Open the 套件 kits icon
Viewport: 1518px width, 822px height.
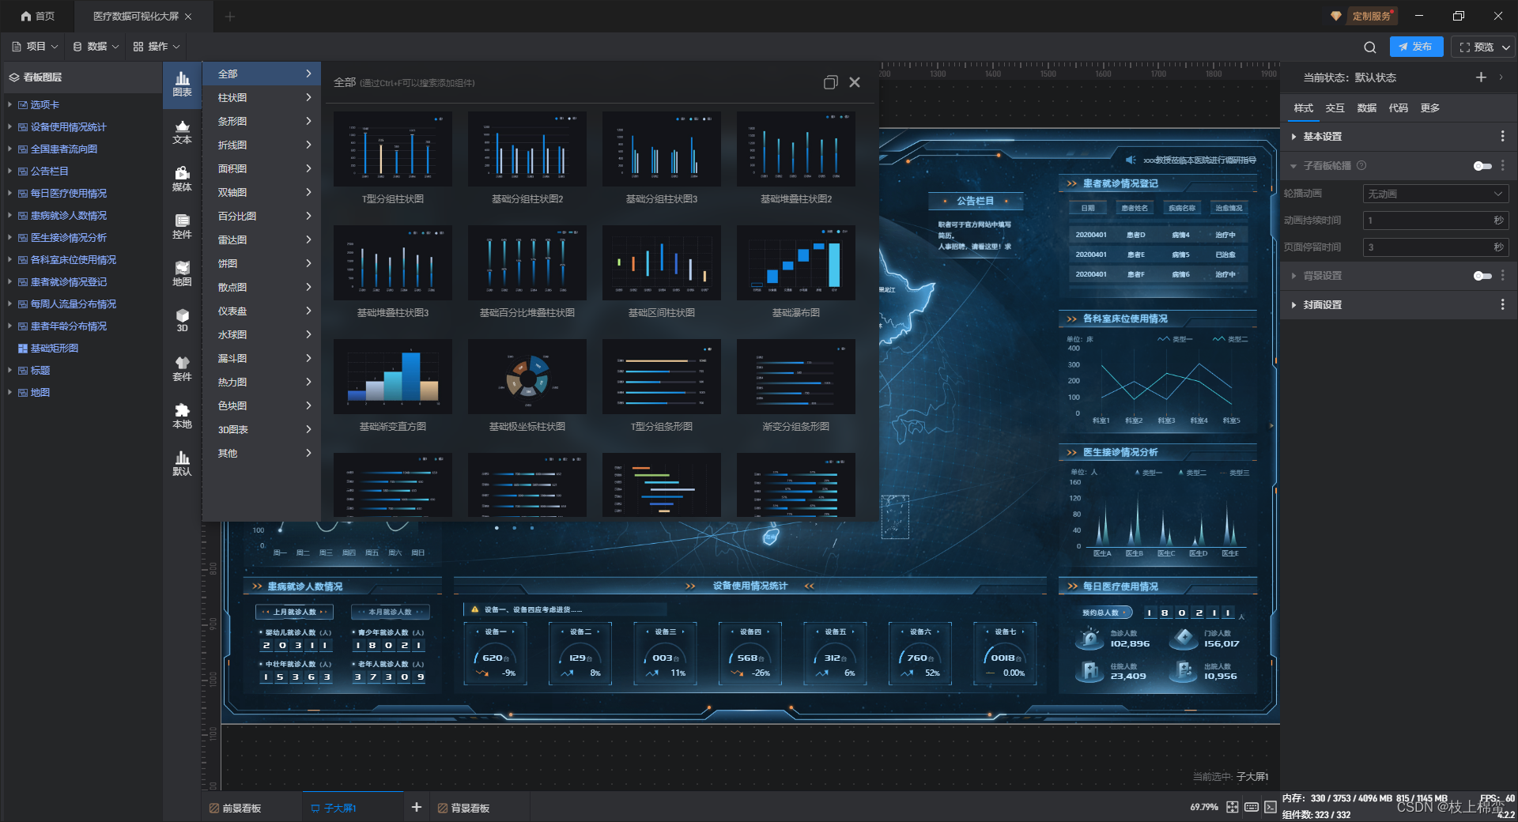182,368
